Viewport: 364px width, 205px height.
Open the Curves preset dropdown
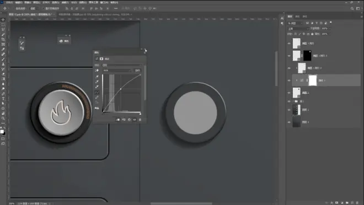122,65
